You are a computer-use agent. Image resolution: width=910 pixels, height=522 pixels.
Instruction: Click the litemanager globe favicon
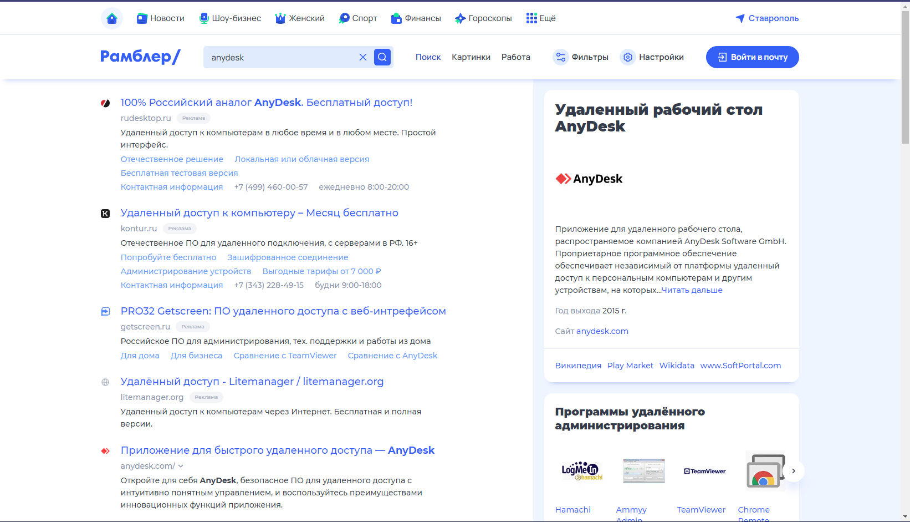pos(105,382)
